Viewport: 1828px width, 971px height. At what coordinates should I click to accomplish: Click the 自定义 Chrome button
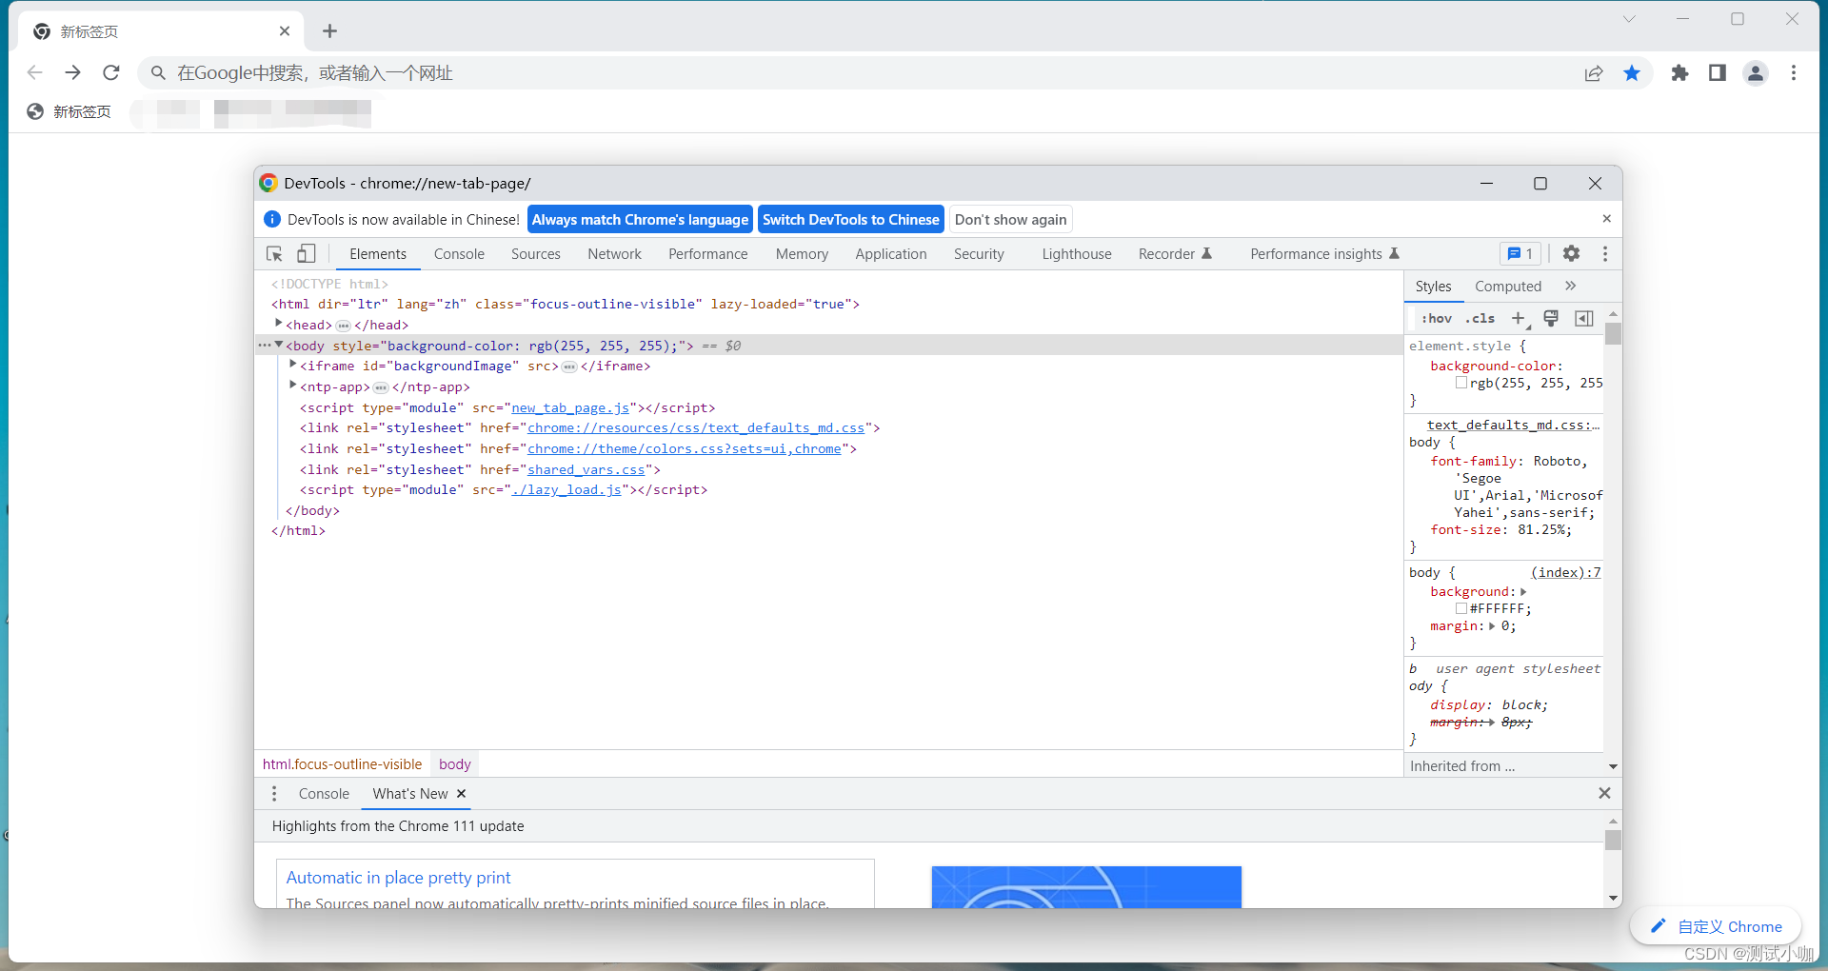[1716, 926]
